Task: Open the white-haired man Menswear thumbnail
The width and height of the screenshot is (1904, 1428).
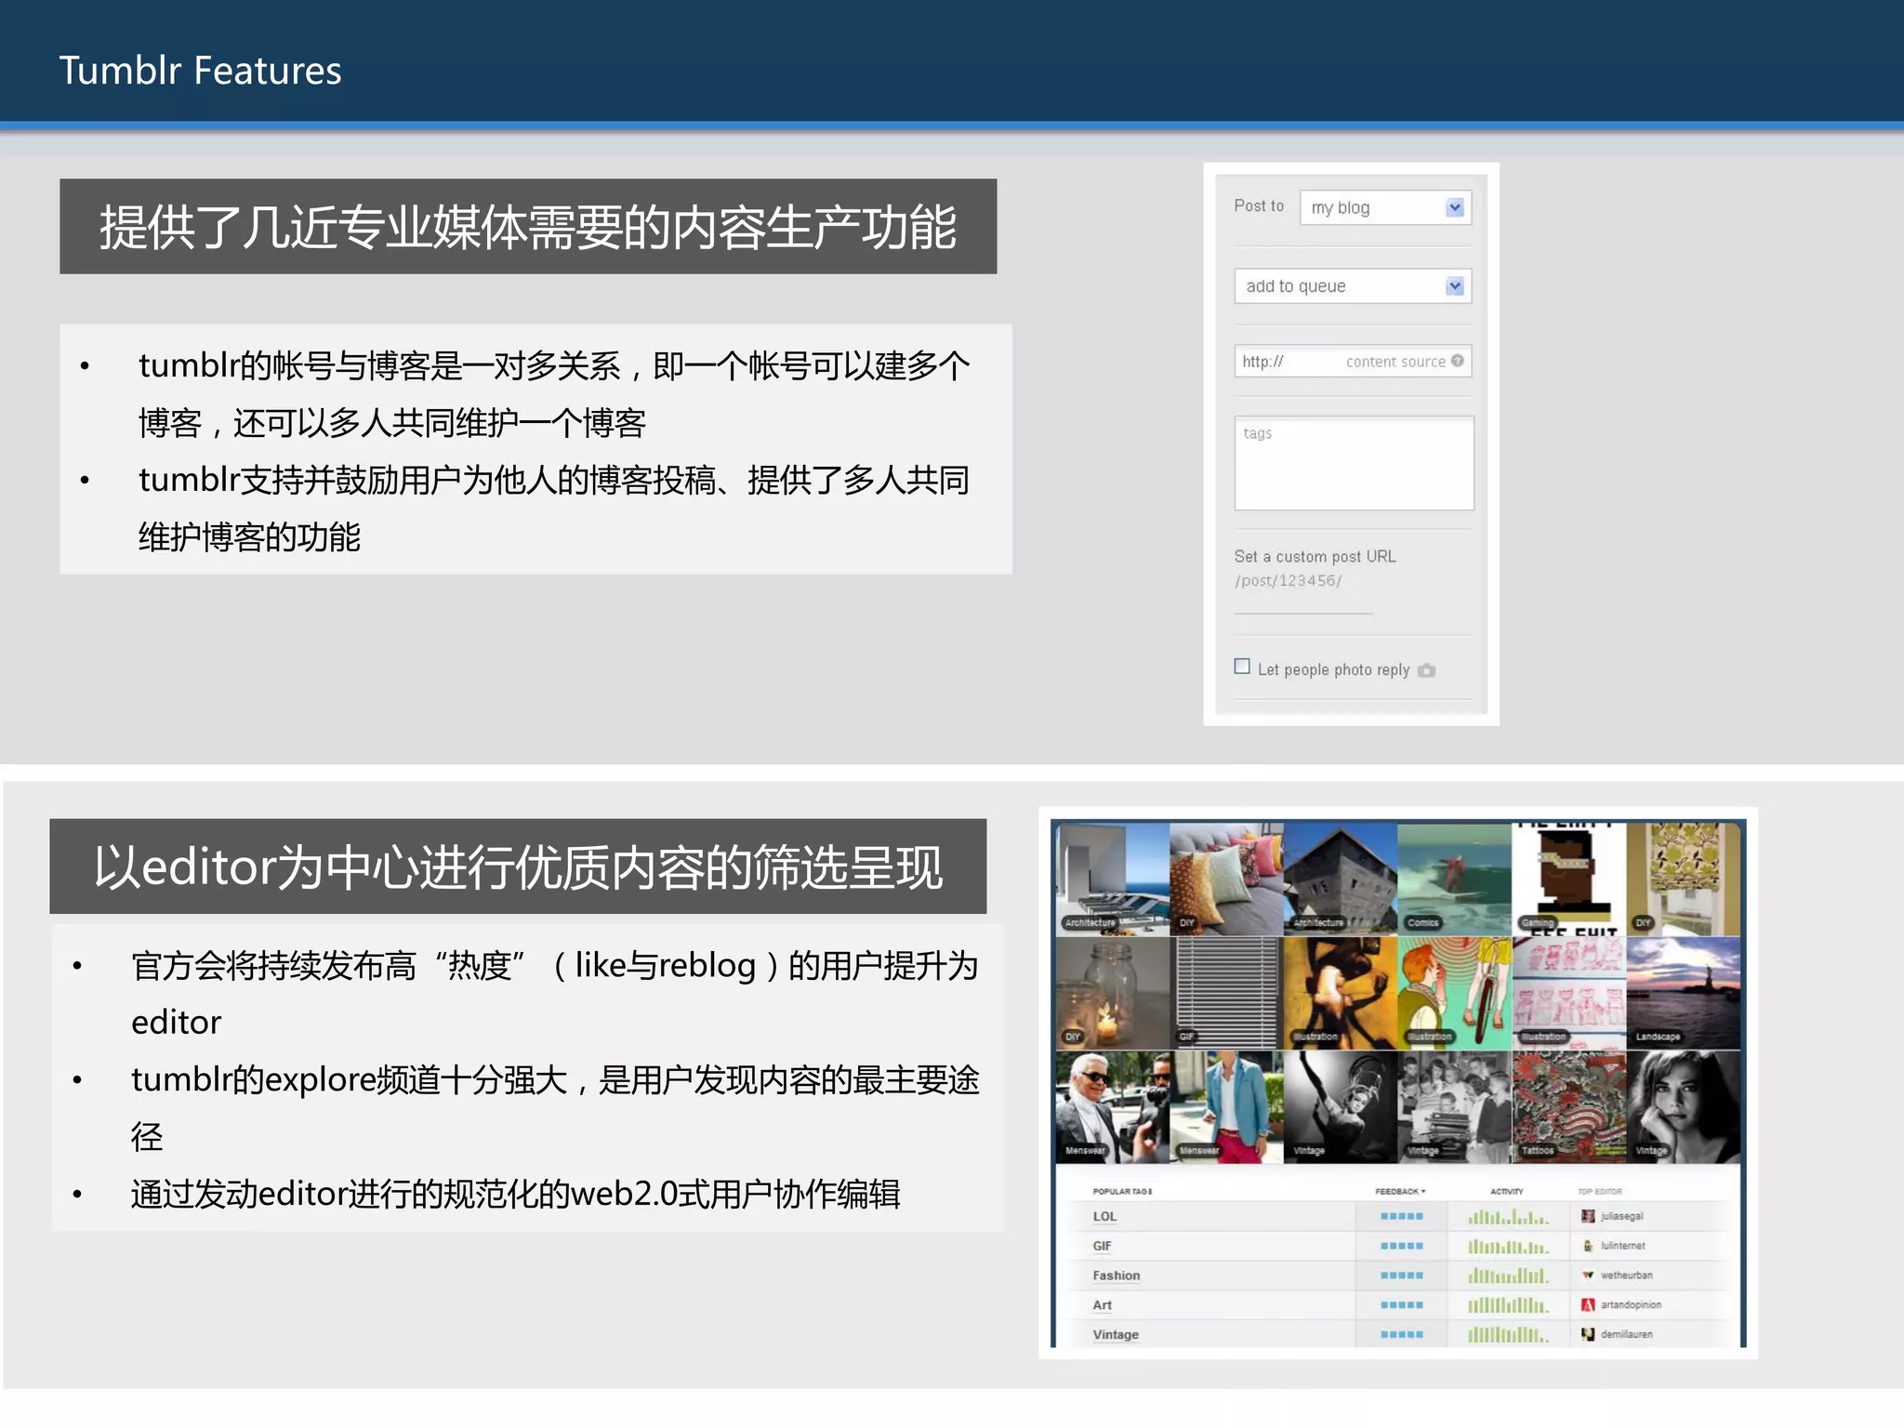Action: pos(1113,1107)
